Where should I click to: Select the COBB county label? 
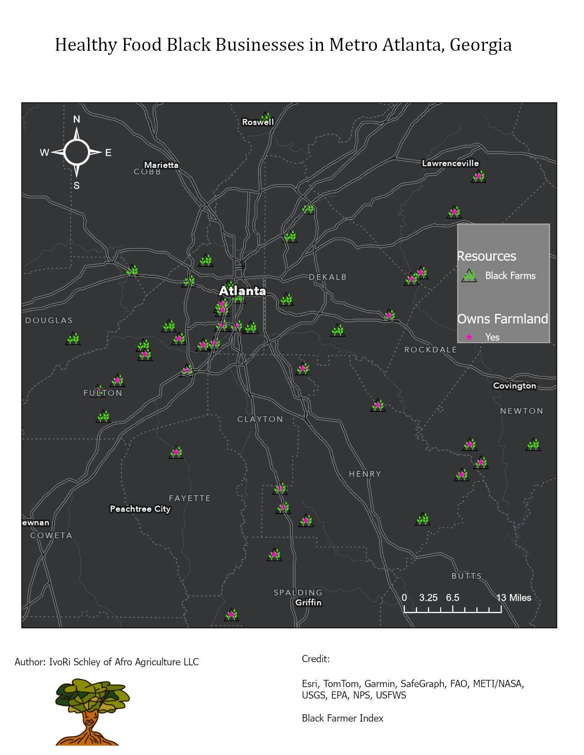pyautogui.click(x=147, y=172)
